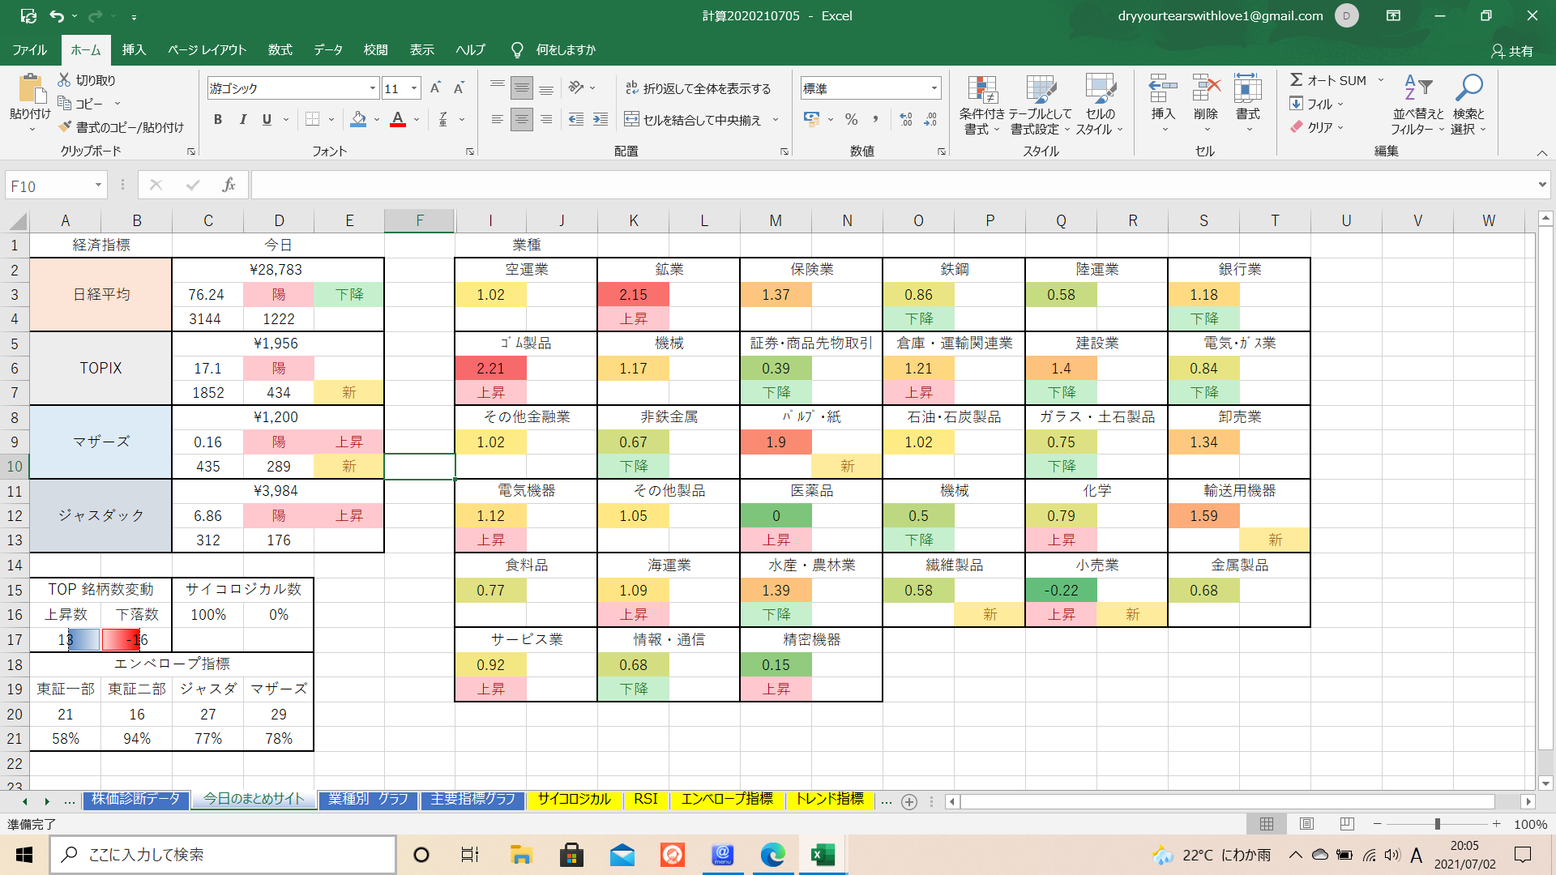Click the zoom slider handle
Screen dimensions: 1556x875
1437,824
